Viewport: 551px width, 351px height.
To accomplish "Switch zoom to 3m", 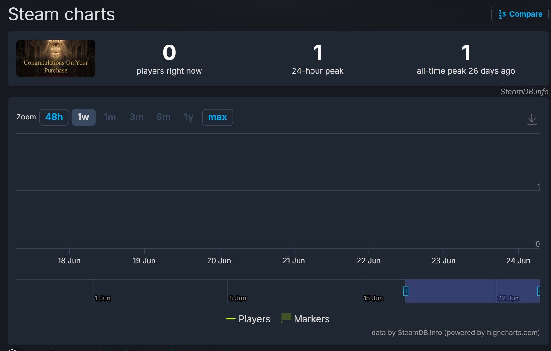I will 137,117.
